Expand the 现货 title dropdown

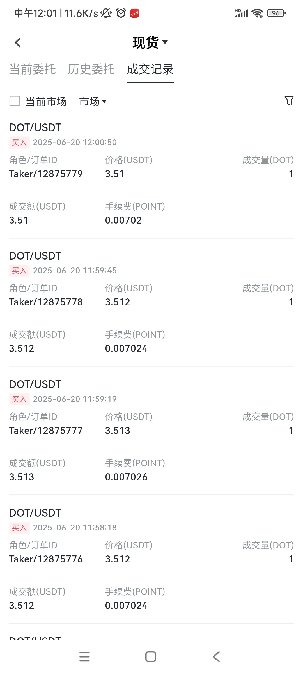(150, 42)
